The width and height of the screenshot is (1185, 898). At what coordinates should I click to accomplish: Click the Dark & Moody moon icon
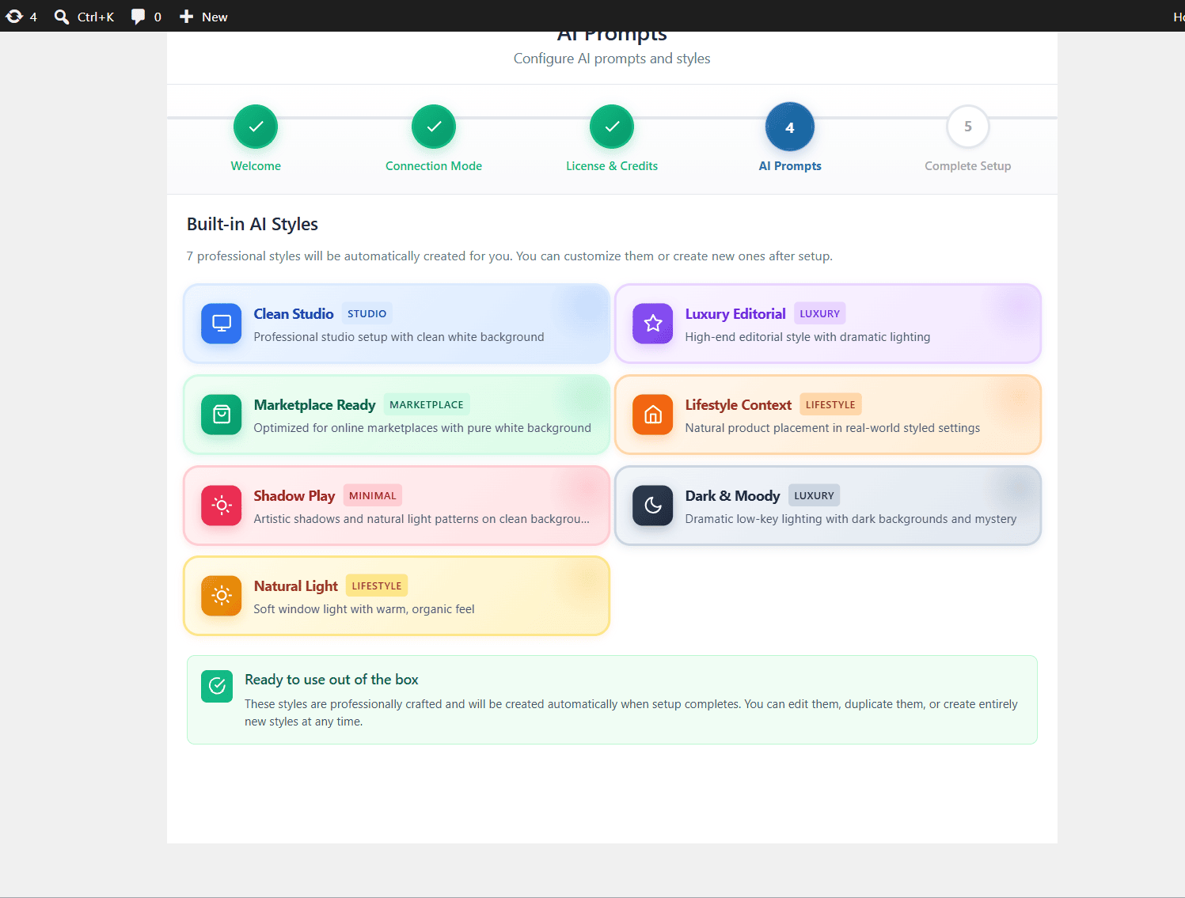point(653,506)
